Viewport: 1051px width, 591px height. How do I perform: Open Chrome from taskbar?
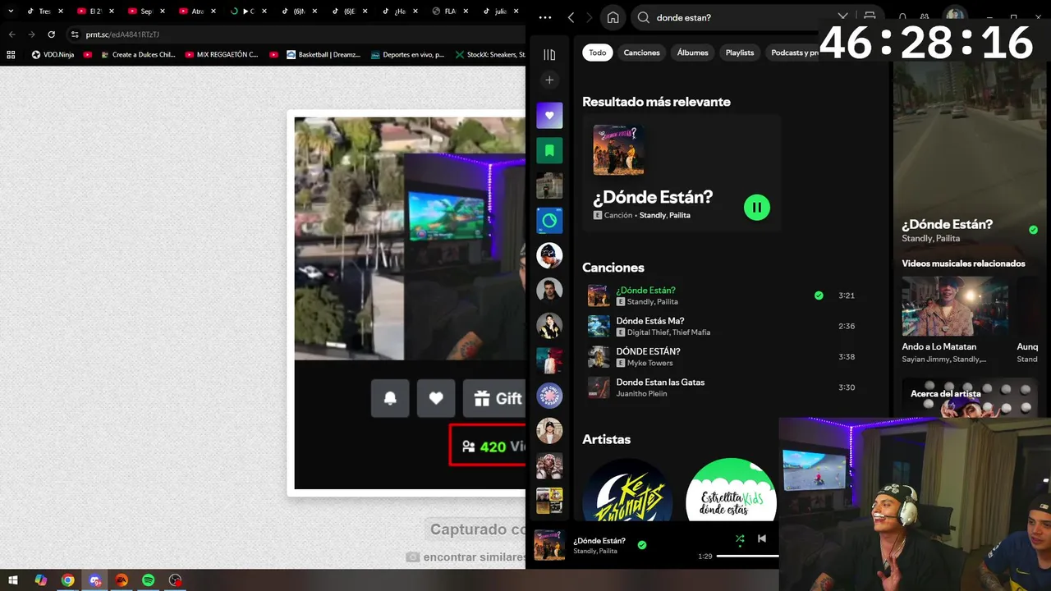point(67,580)
